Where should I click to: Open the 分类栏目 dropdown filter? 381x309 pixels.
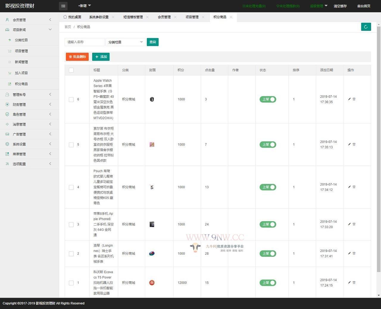pyautogui.click(x=125, y=42)
